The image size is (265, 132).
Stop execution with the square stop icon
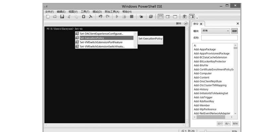[132, 16]
